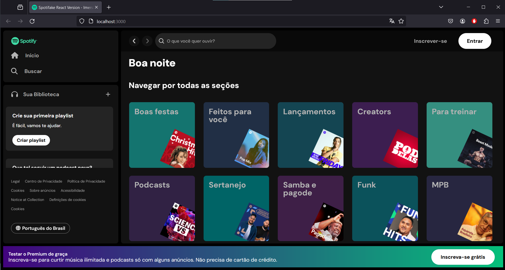Open the Pocket save icon

point(451,21)
